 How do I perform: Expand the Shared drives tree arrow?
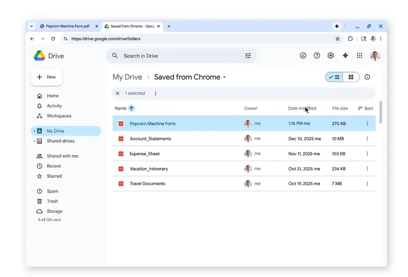point(34,141)
